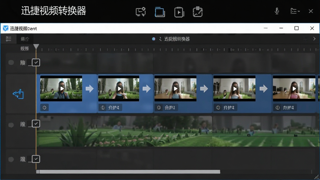Click the horizontal timeline scrollbar
Screen dimensions: 320x180
(x=128, y=172)
